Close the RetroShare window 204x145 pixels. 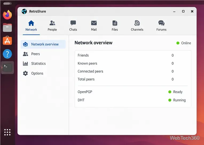(x=192, y=11)
